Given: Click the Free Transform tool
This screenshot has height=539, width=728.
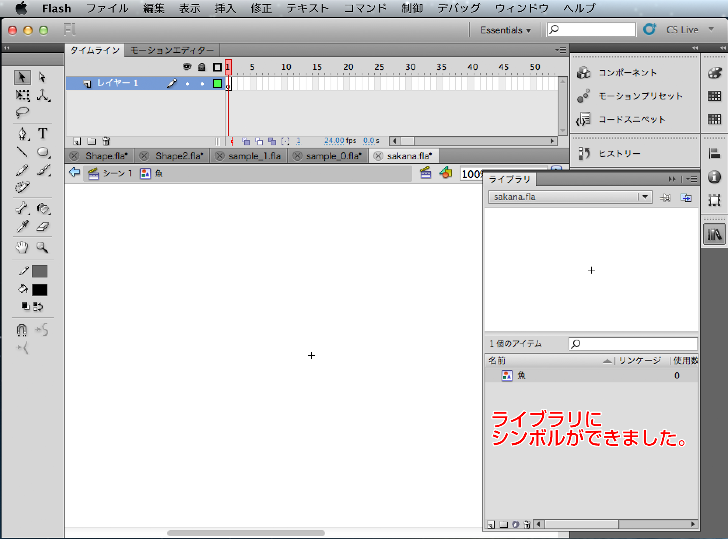Looking at the screenshot, I should 23,95.
